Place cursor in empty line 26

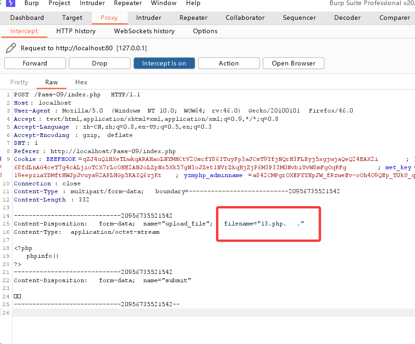click(x=214, y=313)
